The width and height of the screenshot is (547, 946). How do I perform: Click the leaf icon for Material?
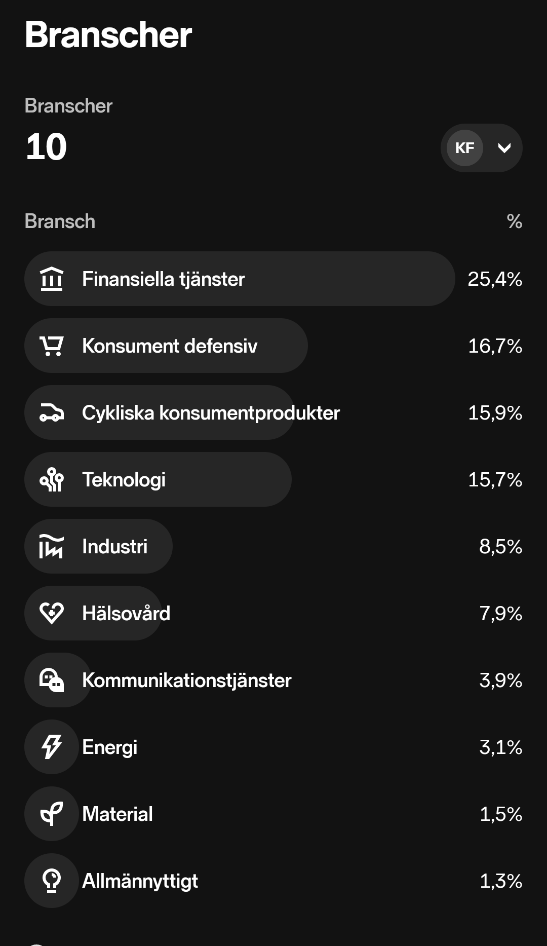click(x=52, y=814)
